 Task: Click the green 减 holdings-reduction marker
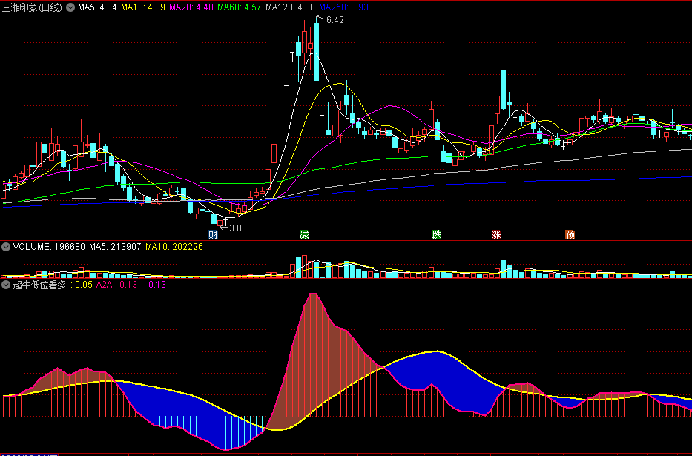tap(305, 234)
